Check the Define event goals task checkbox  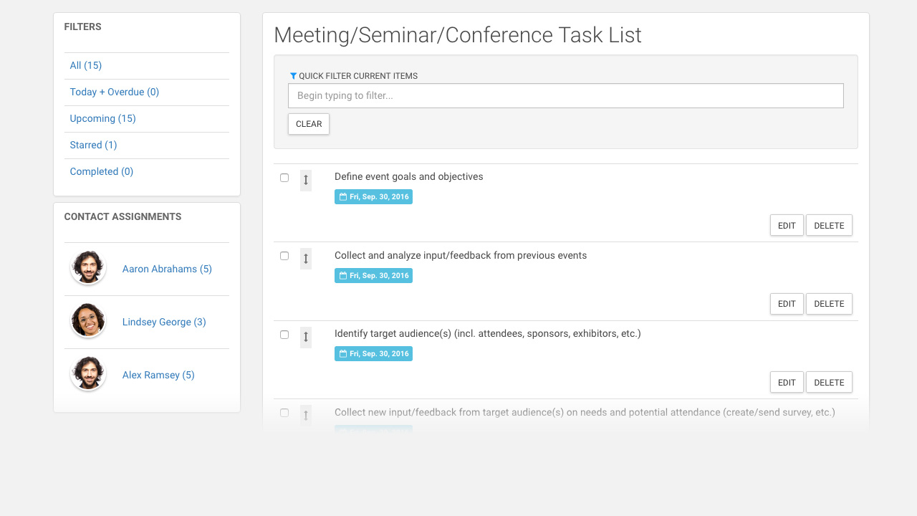tap(284, 178)
